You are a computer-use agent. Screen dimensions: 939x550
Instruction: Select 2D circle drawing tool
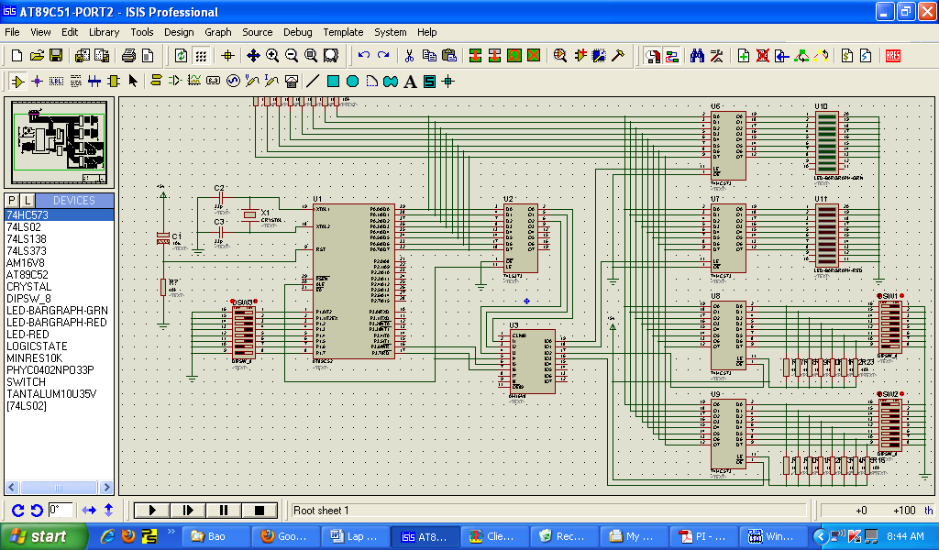[x=352, y=81]
